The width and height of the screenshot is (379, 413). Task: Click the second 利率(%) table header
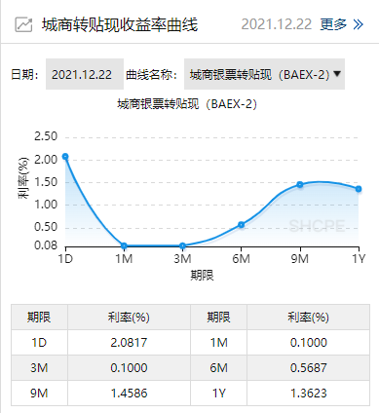click(x=308, y=317)
